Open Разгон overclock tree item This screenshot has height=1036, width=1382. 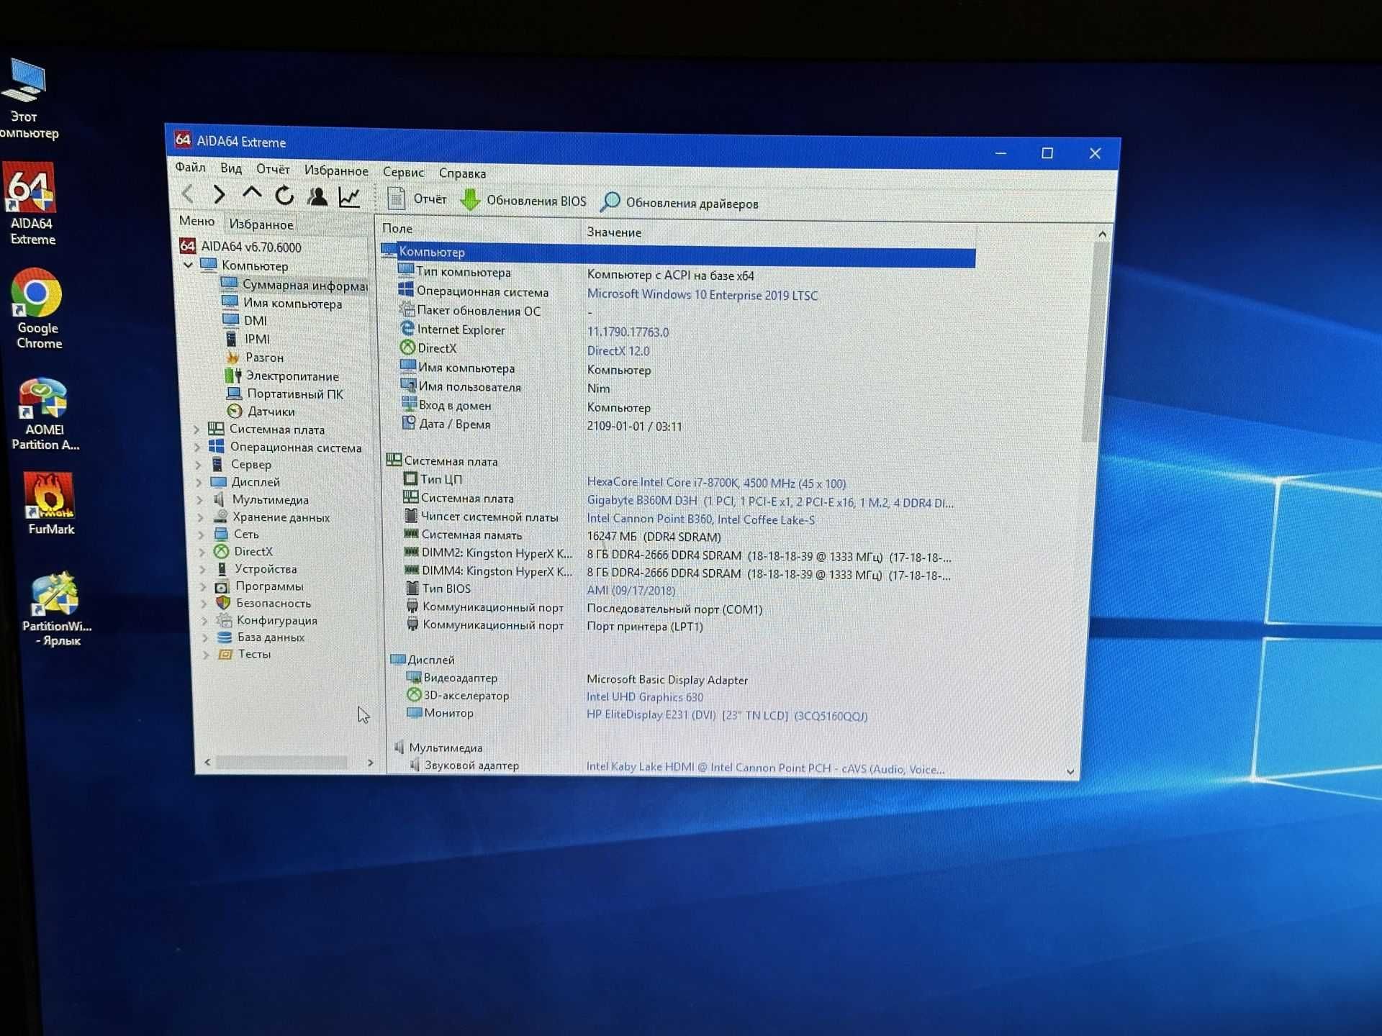254,357
